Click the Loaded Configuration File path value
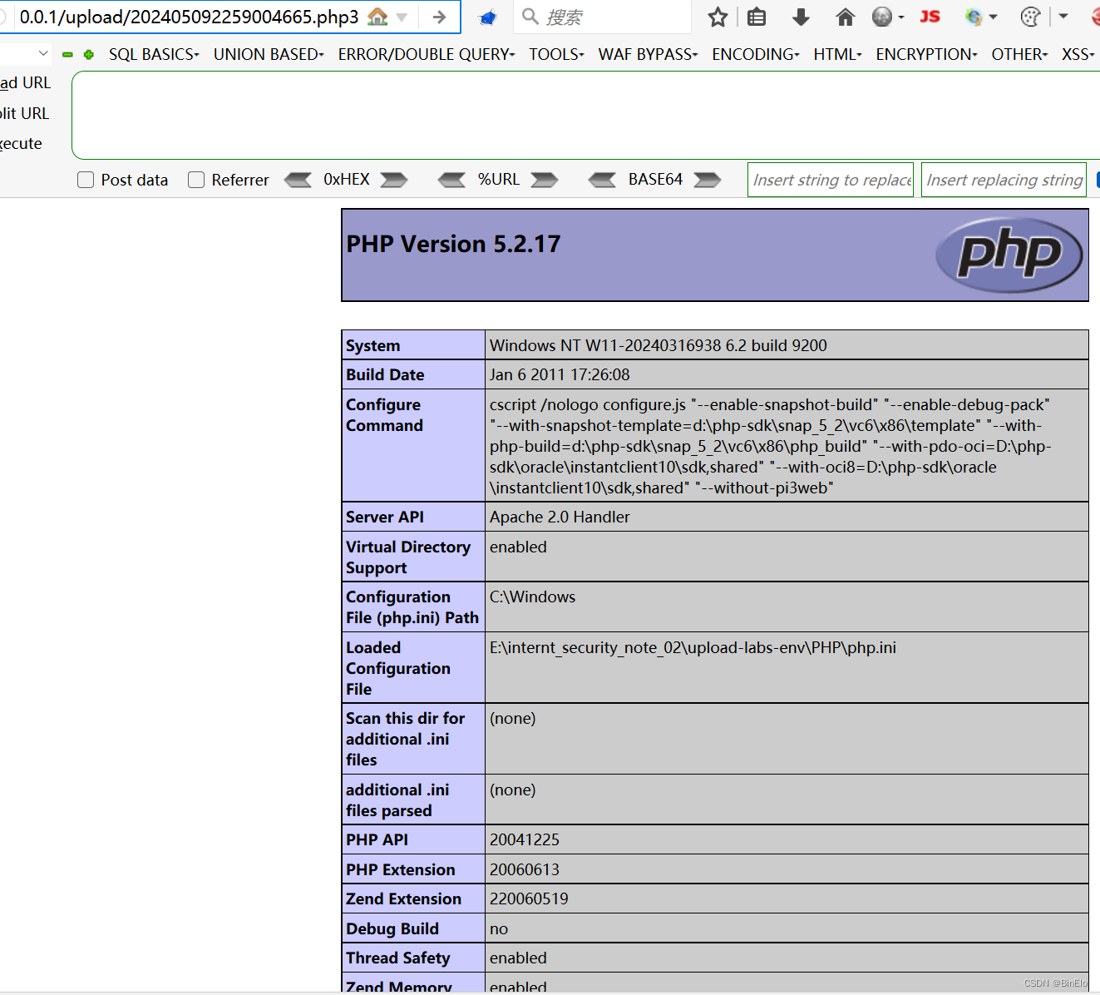Image resolution: width=1100 pixels, height=995 pixels. (693, 647)
